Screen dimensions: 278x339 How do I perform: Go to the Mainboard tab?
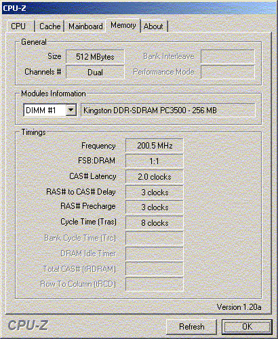tap(85, 26)
